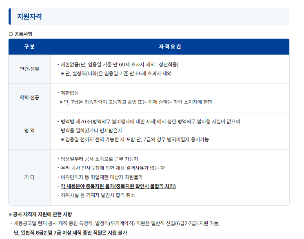Select the 학력·전공 row label
The height and width of the screenshot is (239, 304).
click(29, 98)
